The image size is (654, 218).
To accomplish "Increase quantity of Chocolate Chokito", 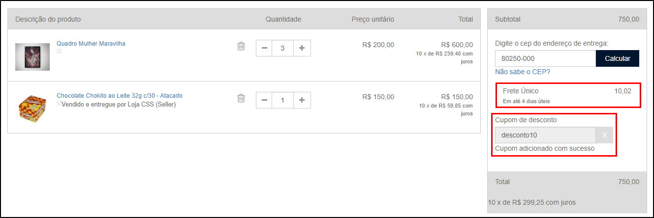I will 302,100.
